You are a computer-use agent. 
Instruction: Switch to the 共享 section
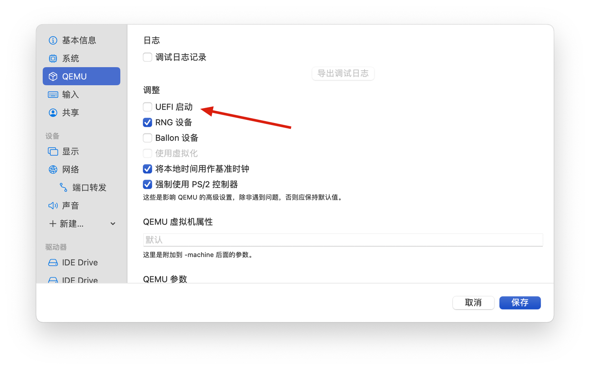point(81,113)
